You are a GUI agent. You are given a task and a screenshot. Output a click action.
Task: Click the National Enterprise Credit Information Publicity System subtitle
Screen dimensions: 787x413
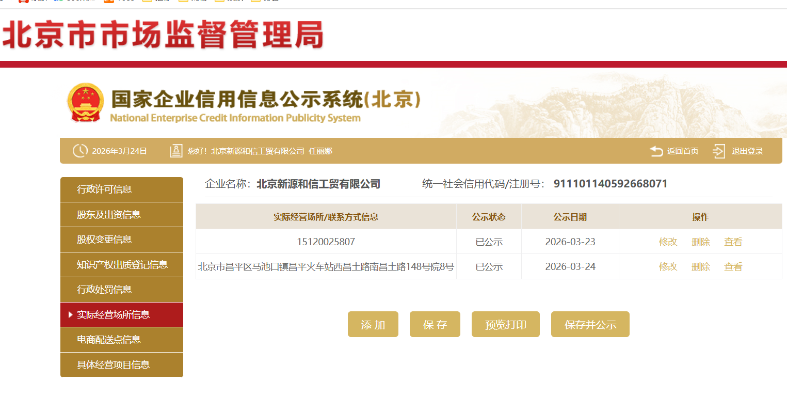[x=235, y=118]
